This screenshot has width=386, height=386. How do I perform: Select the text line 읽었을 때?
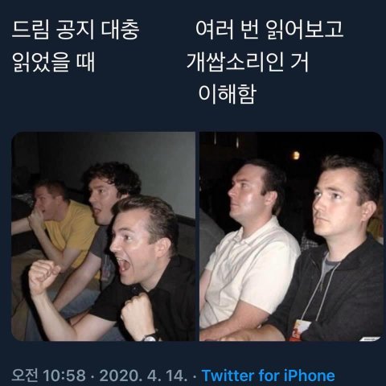click(x=53, y=62)
